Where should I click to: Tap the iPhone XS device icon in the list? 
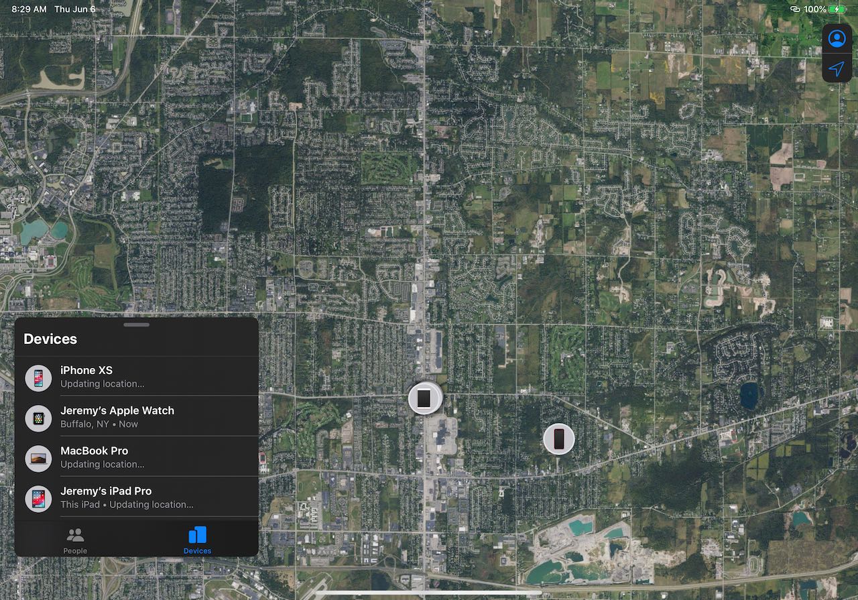(38, 378)
